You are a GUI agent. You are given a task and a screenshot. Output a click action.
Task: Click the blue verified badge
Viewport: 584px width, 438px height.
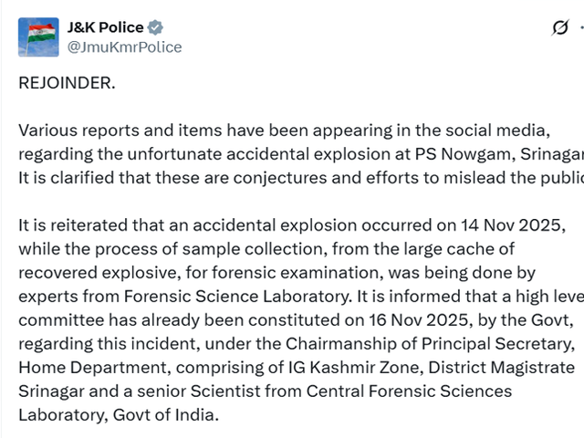155,28
